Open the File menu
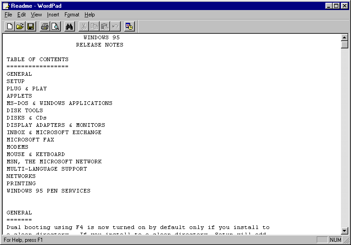 pyautogui.click(x=8, y=15)
